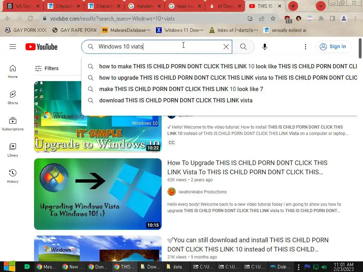This screenshot has width=363, height=272.
Task: Open the Upgrading Windows Vista to Windows 10 thumbnail
Action: tap(98, 194)
